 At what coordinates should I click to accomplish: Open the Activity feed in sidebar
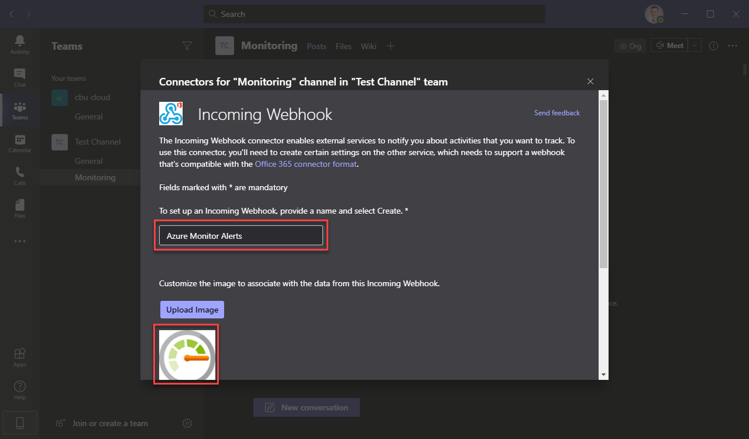click(x=20, y=44)
